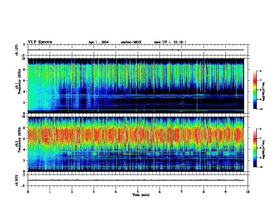
Task: Click the "ch.1(V)" waveform axis label
Action: click(x=17, y=50)
